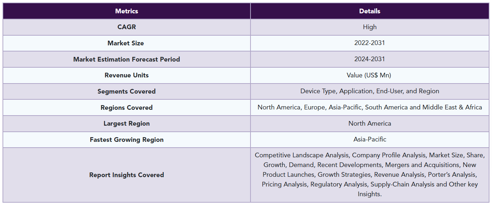Select the Revenue Units label
The height and width of the screenshot is (207, 492).
[x=127, y=75]
